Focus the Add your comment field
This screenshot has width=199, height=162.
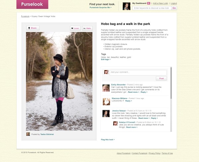coord(138,73)
